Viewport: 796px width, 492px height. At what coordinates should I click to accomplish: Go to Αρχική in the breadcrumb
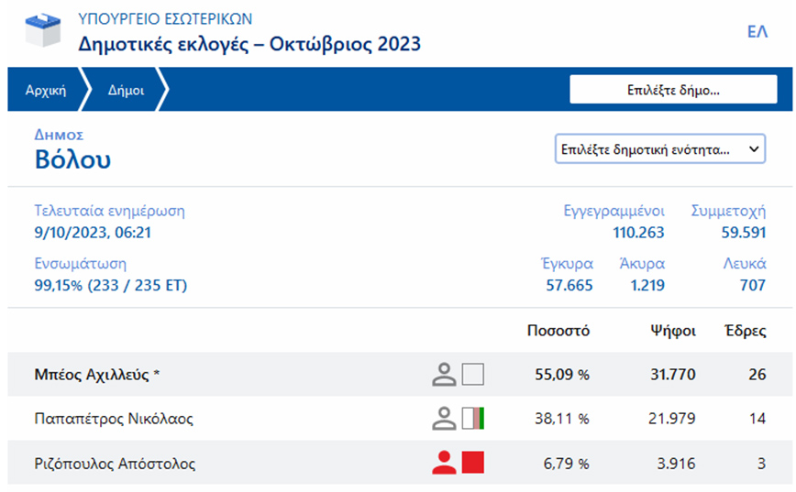[46, 90]
